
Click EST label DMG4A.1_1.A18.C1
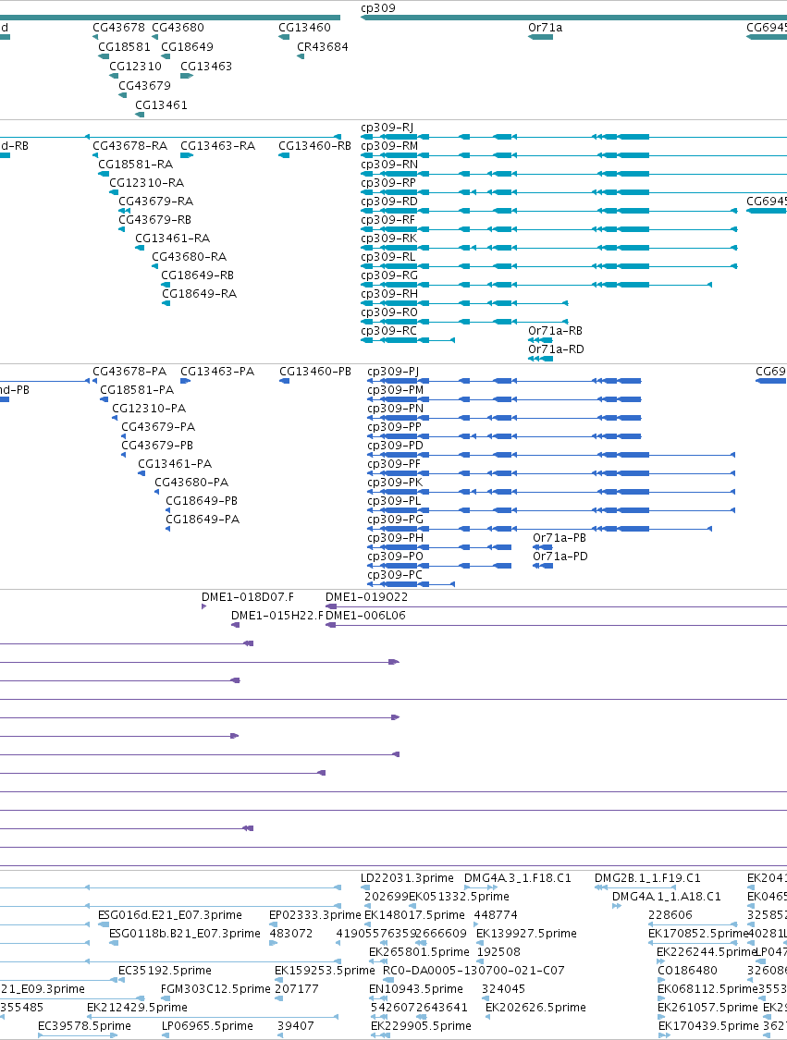(666, 897)
